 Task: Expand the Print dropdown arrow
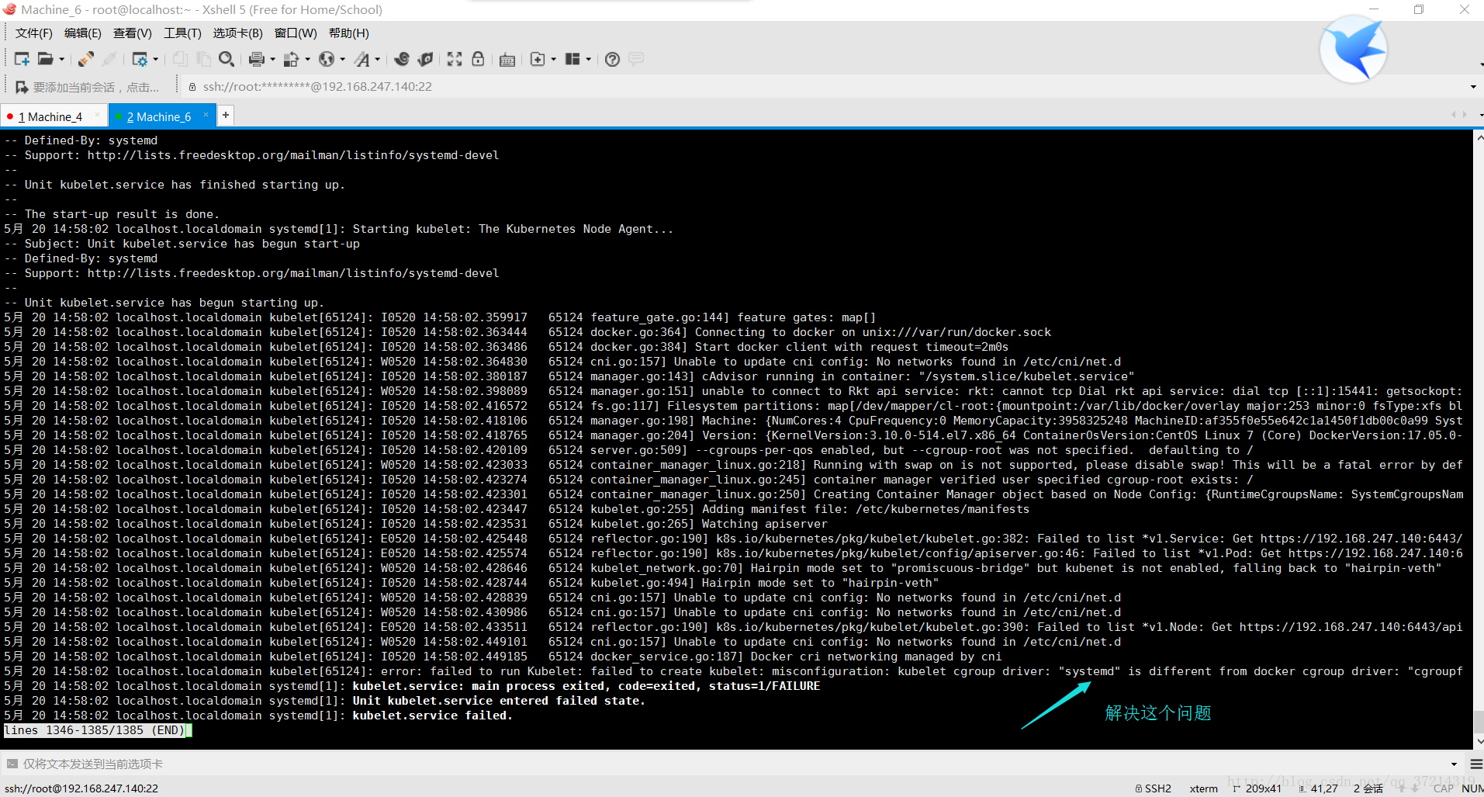point(272,60)
